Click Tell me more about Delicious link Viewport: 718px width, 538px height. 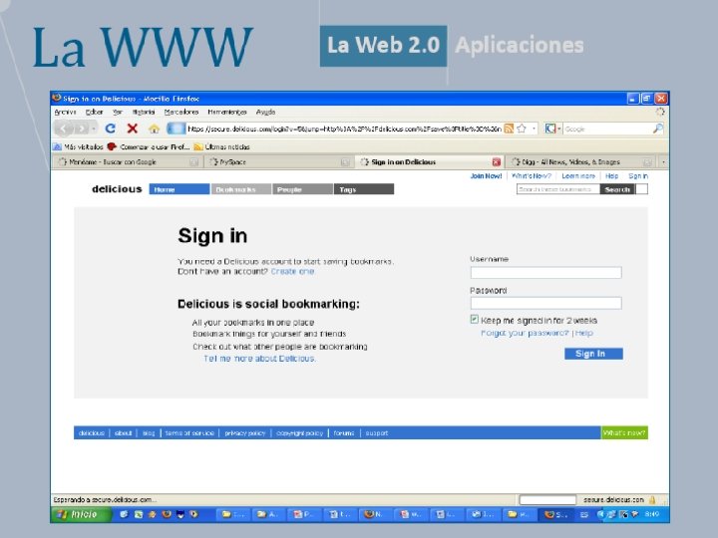[259, 359]
